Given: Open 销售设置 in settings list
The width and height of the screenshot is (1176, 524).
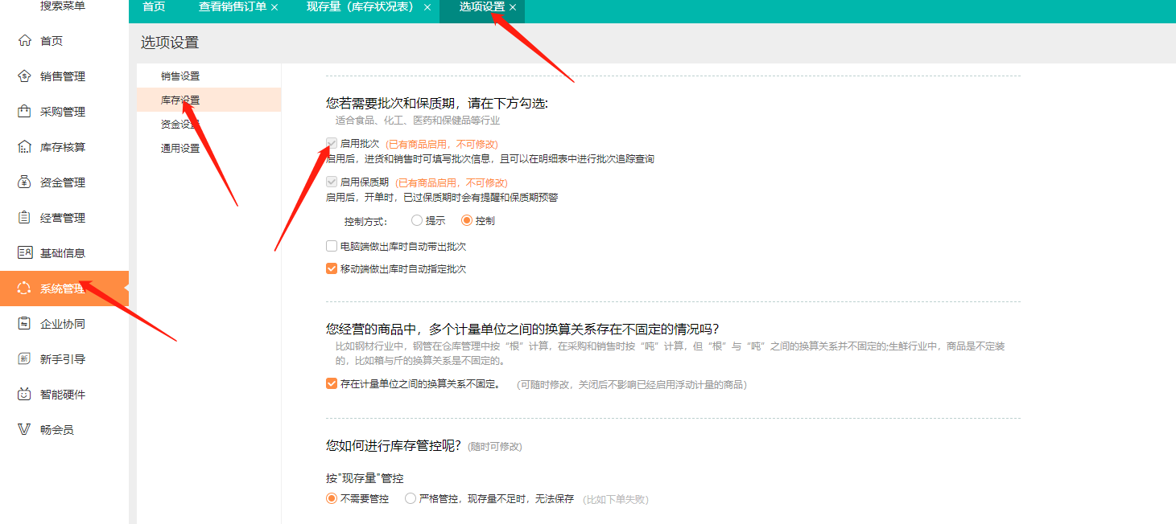Looking at the screenshot, I should [180, 76].
